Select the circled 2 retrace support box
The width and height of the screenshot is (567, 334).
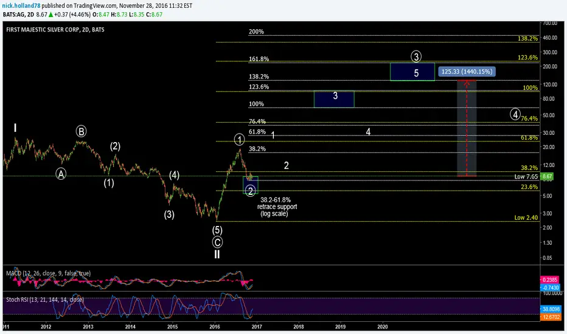(250, 185)
